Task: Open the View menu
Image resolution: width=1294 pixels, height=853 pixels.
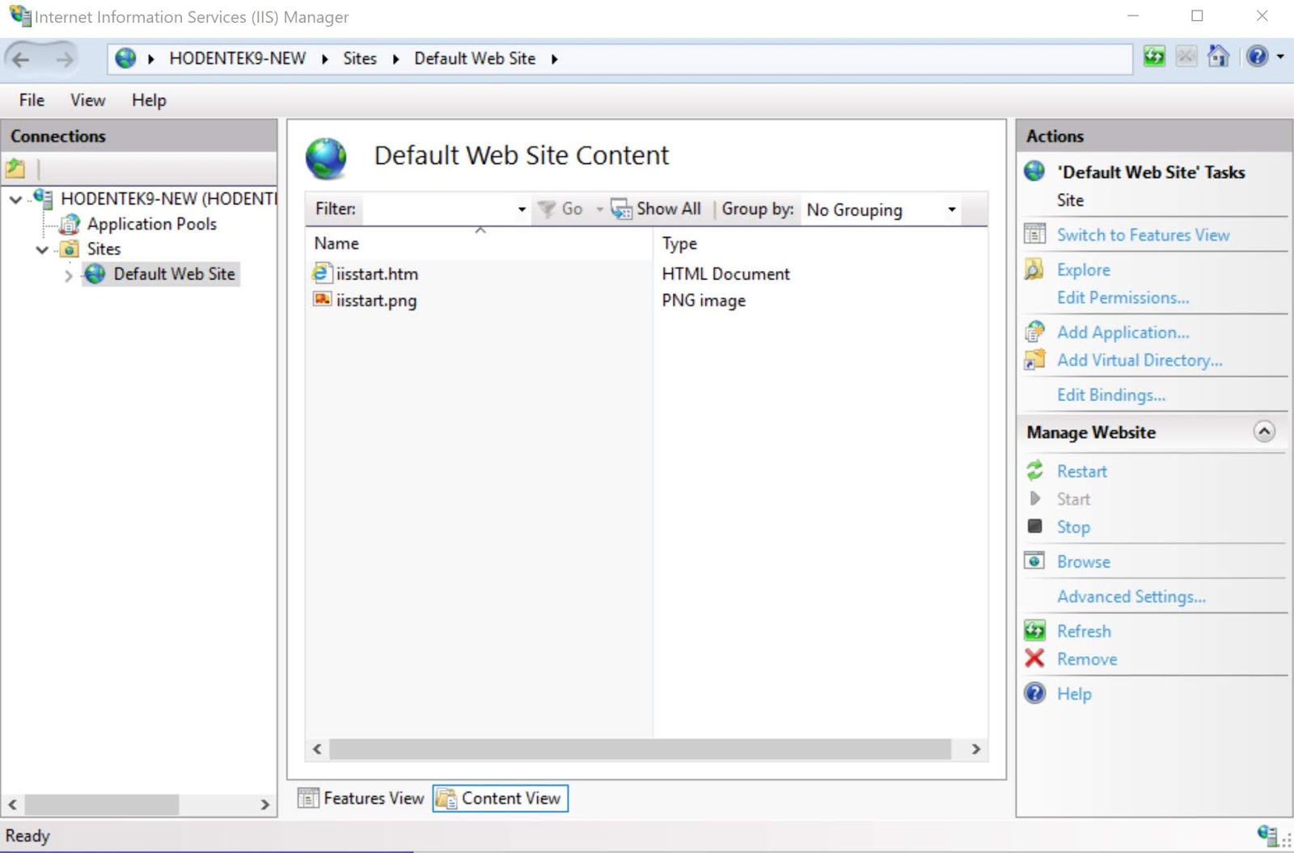Action: point(87,100)
